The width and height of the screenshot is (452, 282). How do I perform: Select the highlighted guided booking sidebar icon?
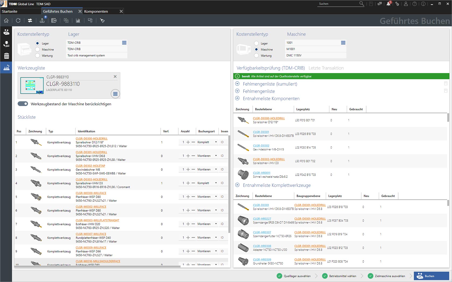[x=6, y=68]
